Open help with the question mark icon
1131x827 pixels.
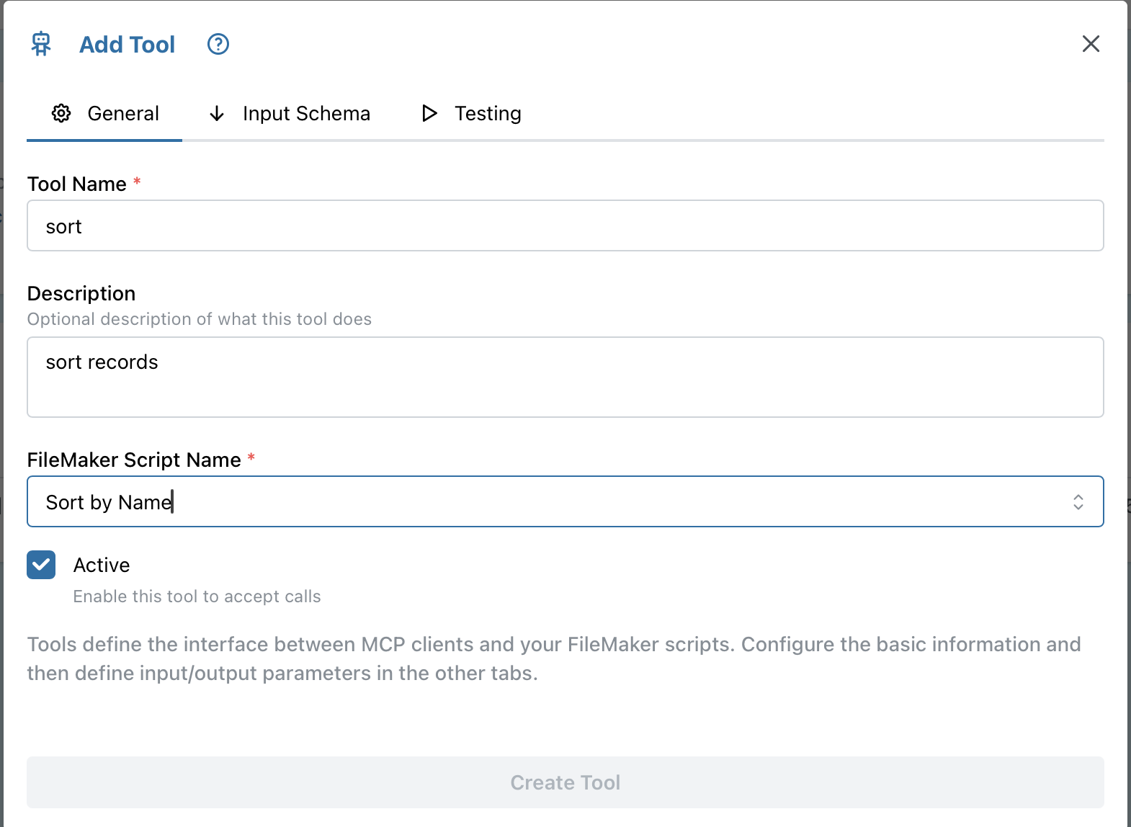pos(218,44)
